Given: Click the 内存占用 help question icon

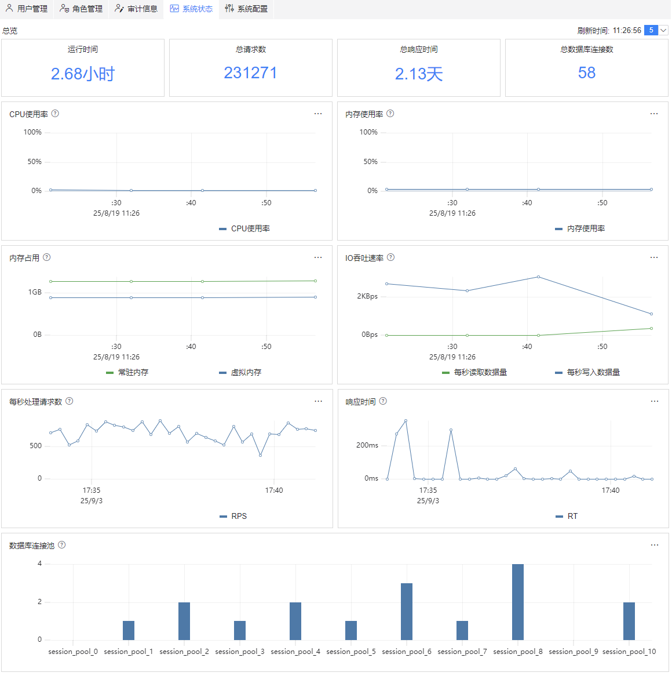Looking at the screenshot, I should [x=47, y=257].
